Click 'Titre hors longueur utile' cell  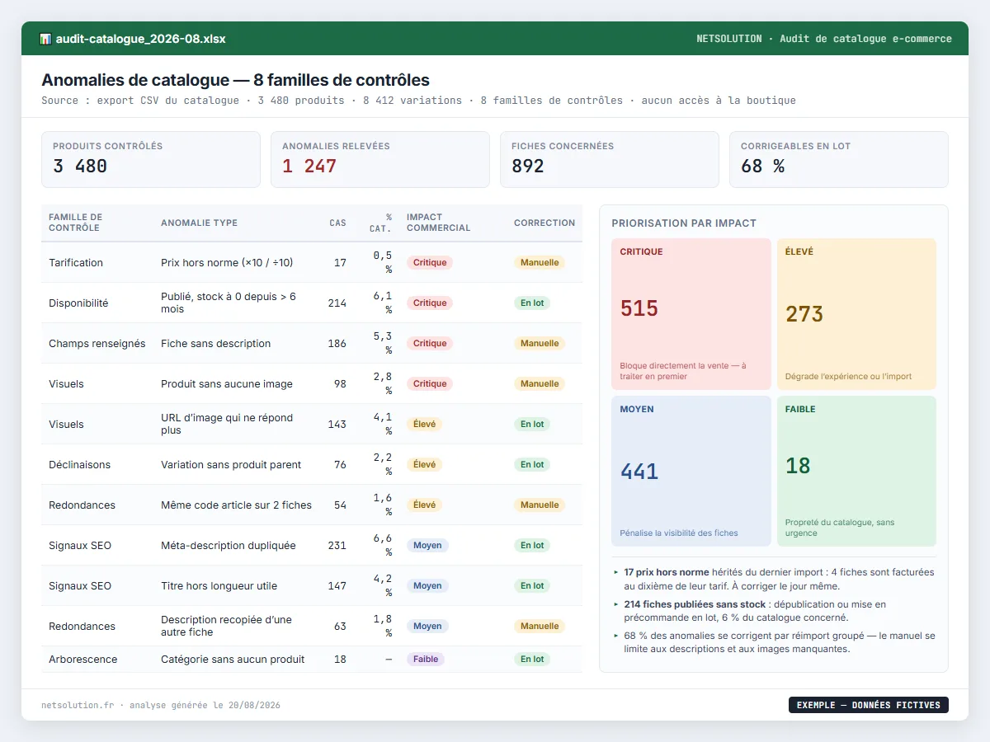tap(219, 585)
